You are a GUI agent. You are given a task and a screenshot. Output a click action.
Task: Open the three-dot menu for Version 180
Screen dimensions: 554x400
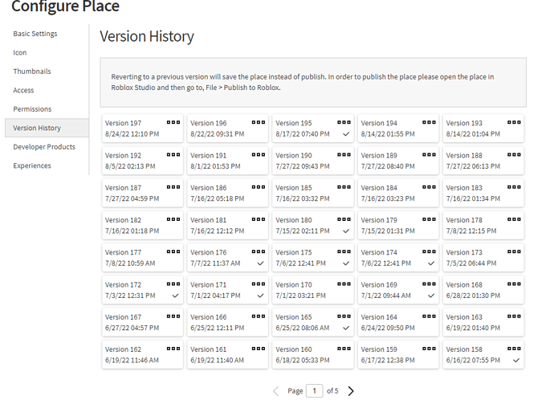click(x=344, y=219)
